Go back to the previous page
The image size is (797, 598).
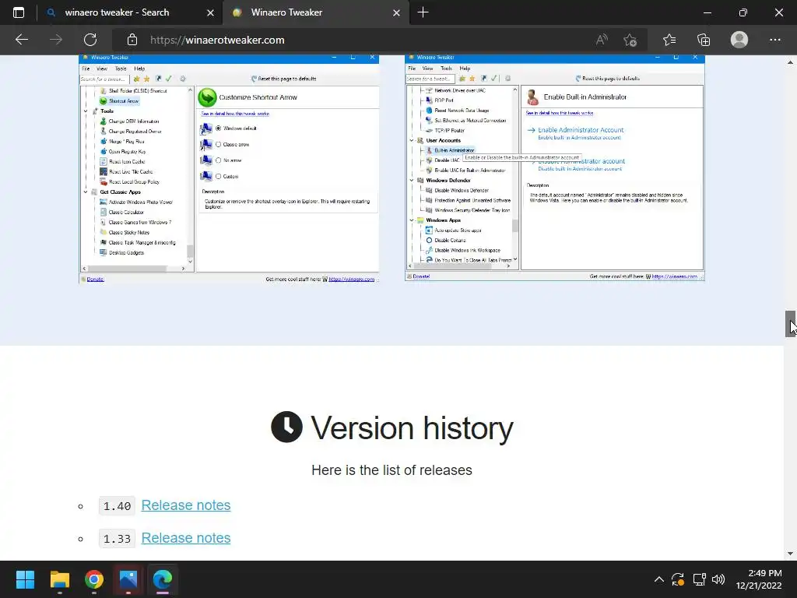pyautogui.click(x=21, y=40)
